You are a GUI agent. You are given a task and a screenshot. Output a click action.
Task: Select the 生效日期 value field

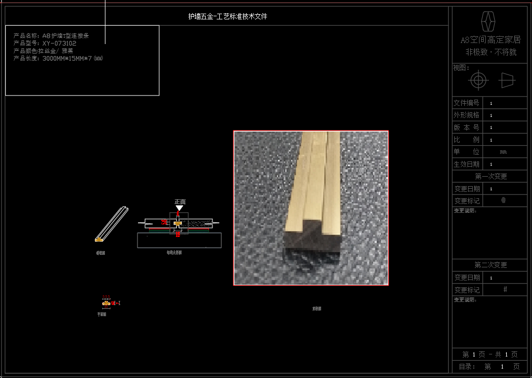pyautogui.click(x=504, y=164)
